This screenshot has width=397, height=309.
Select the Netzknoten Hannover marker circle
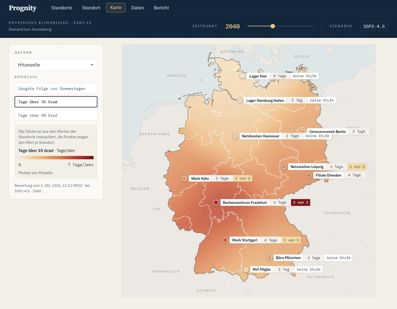[x=235, y=136]
